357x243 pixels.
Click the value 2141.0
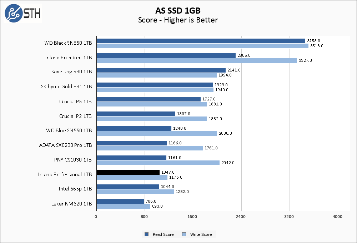point(234,70)
